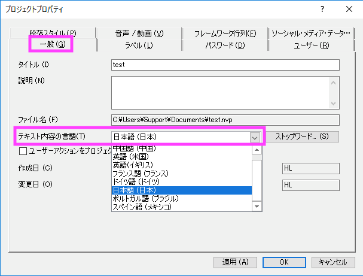363x276 pixels.
Task: Choose フランス語 (フランス) in the list
Action: pyautogui.click(x=140, y=173)
